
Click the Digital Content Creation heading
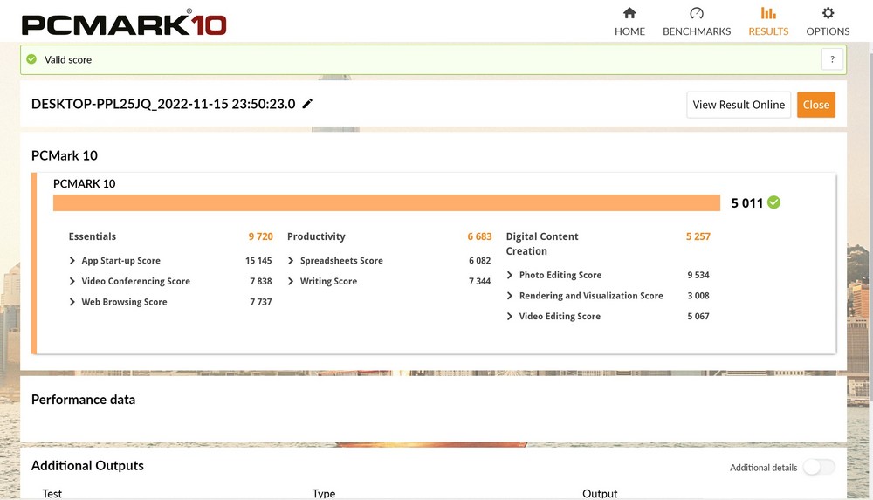542,243
